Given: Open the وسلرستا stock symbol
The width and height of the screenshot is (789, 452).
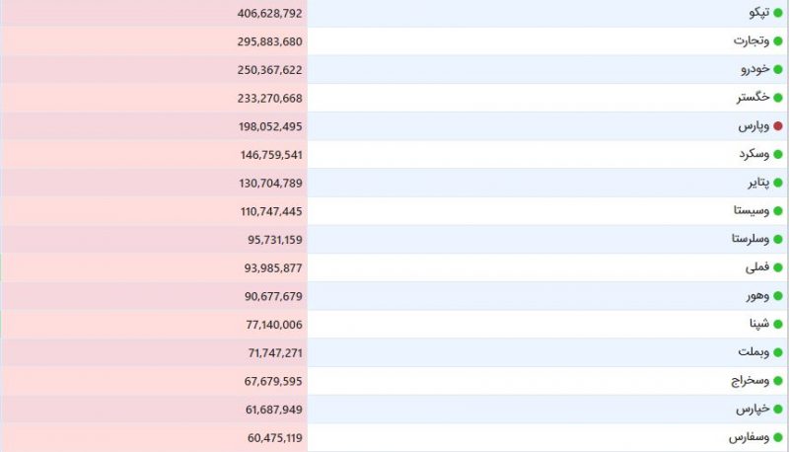Looking at the screenshot, I should 751,239.
